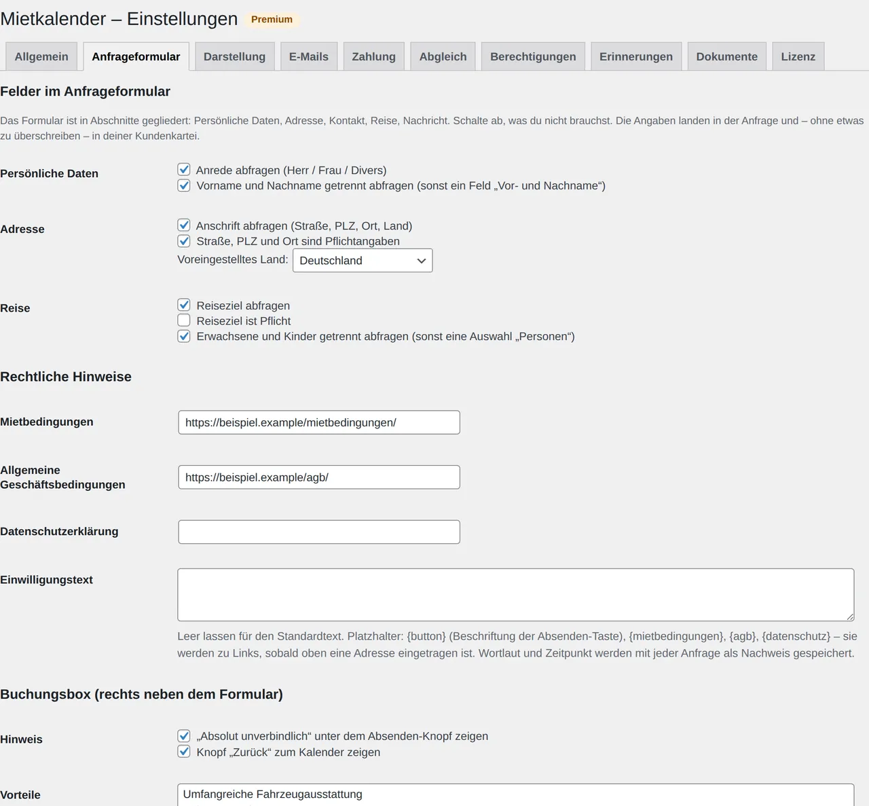Viewport: 869px width, 806px height.
Task: Open the Allgemein tab
Action: (x=41, y=56)
